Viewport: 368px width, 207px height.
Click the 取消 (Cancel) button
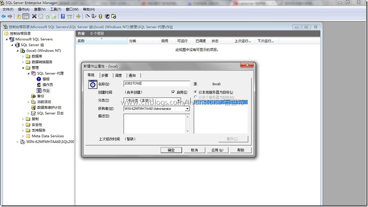(194, 150)
